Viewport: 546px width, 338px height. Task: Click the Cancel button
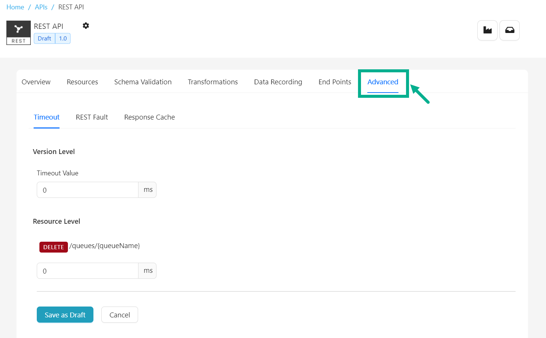tap(119, 315)
